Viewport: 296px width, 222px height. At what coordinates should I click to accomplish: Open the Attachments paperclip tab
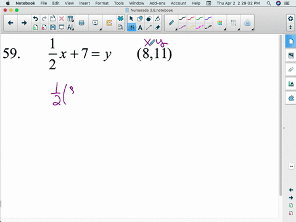click(x=291, y=70)
